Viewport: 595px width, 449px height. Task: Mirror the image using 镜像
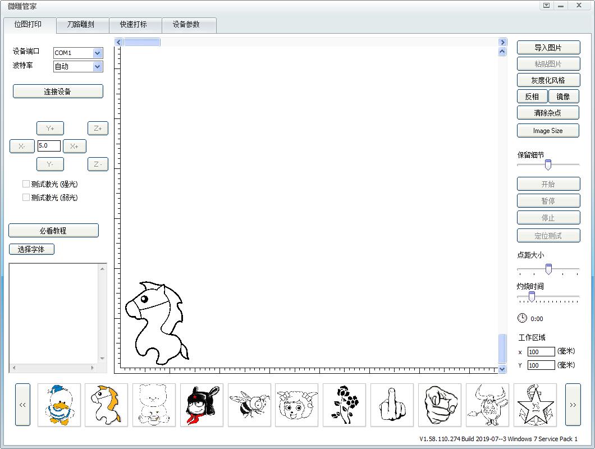(564, 96)
